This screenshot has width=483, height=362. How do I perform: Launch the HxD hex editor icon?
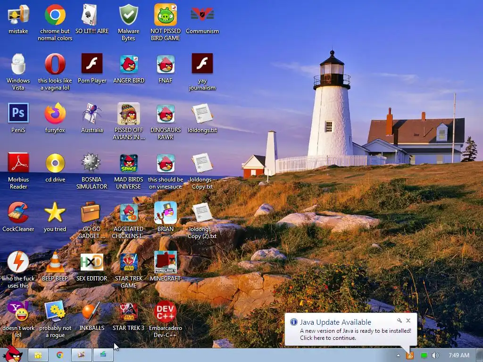click(x=92, y=262)
